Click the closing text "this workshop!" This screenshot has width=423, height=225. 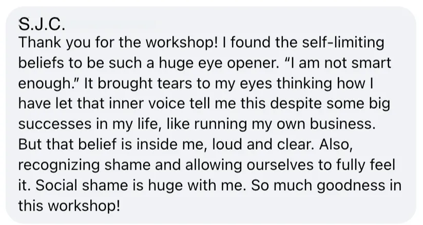click(69, 206)
